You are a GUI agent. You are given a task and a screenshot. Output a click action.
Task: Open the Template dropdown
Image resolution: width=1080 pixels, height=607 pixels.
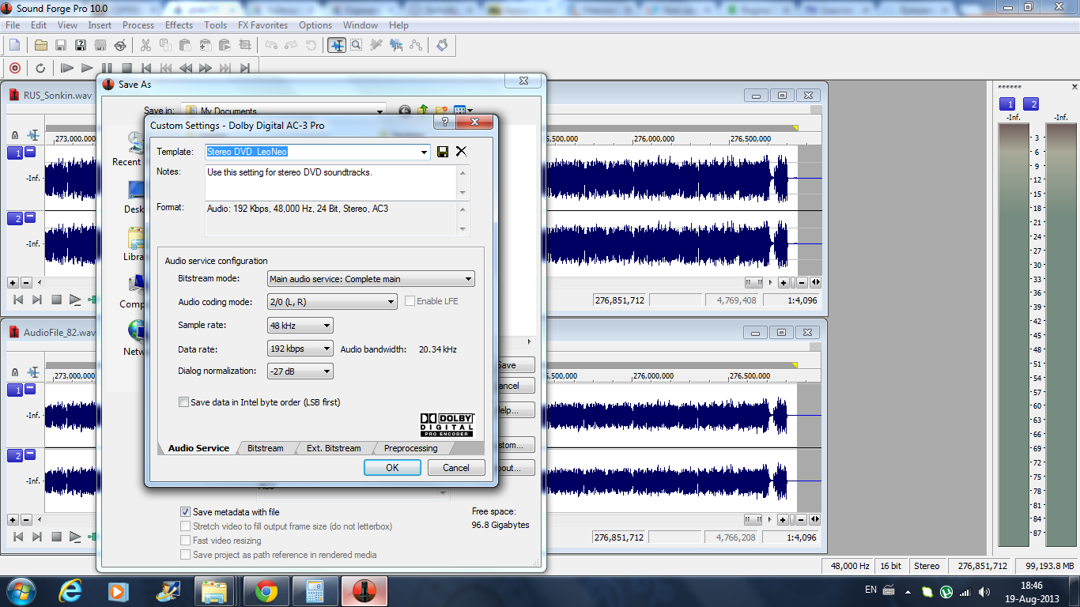pos(424,152)
